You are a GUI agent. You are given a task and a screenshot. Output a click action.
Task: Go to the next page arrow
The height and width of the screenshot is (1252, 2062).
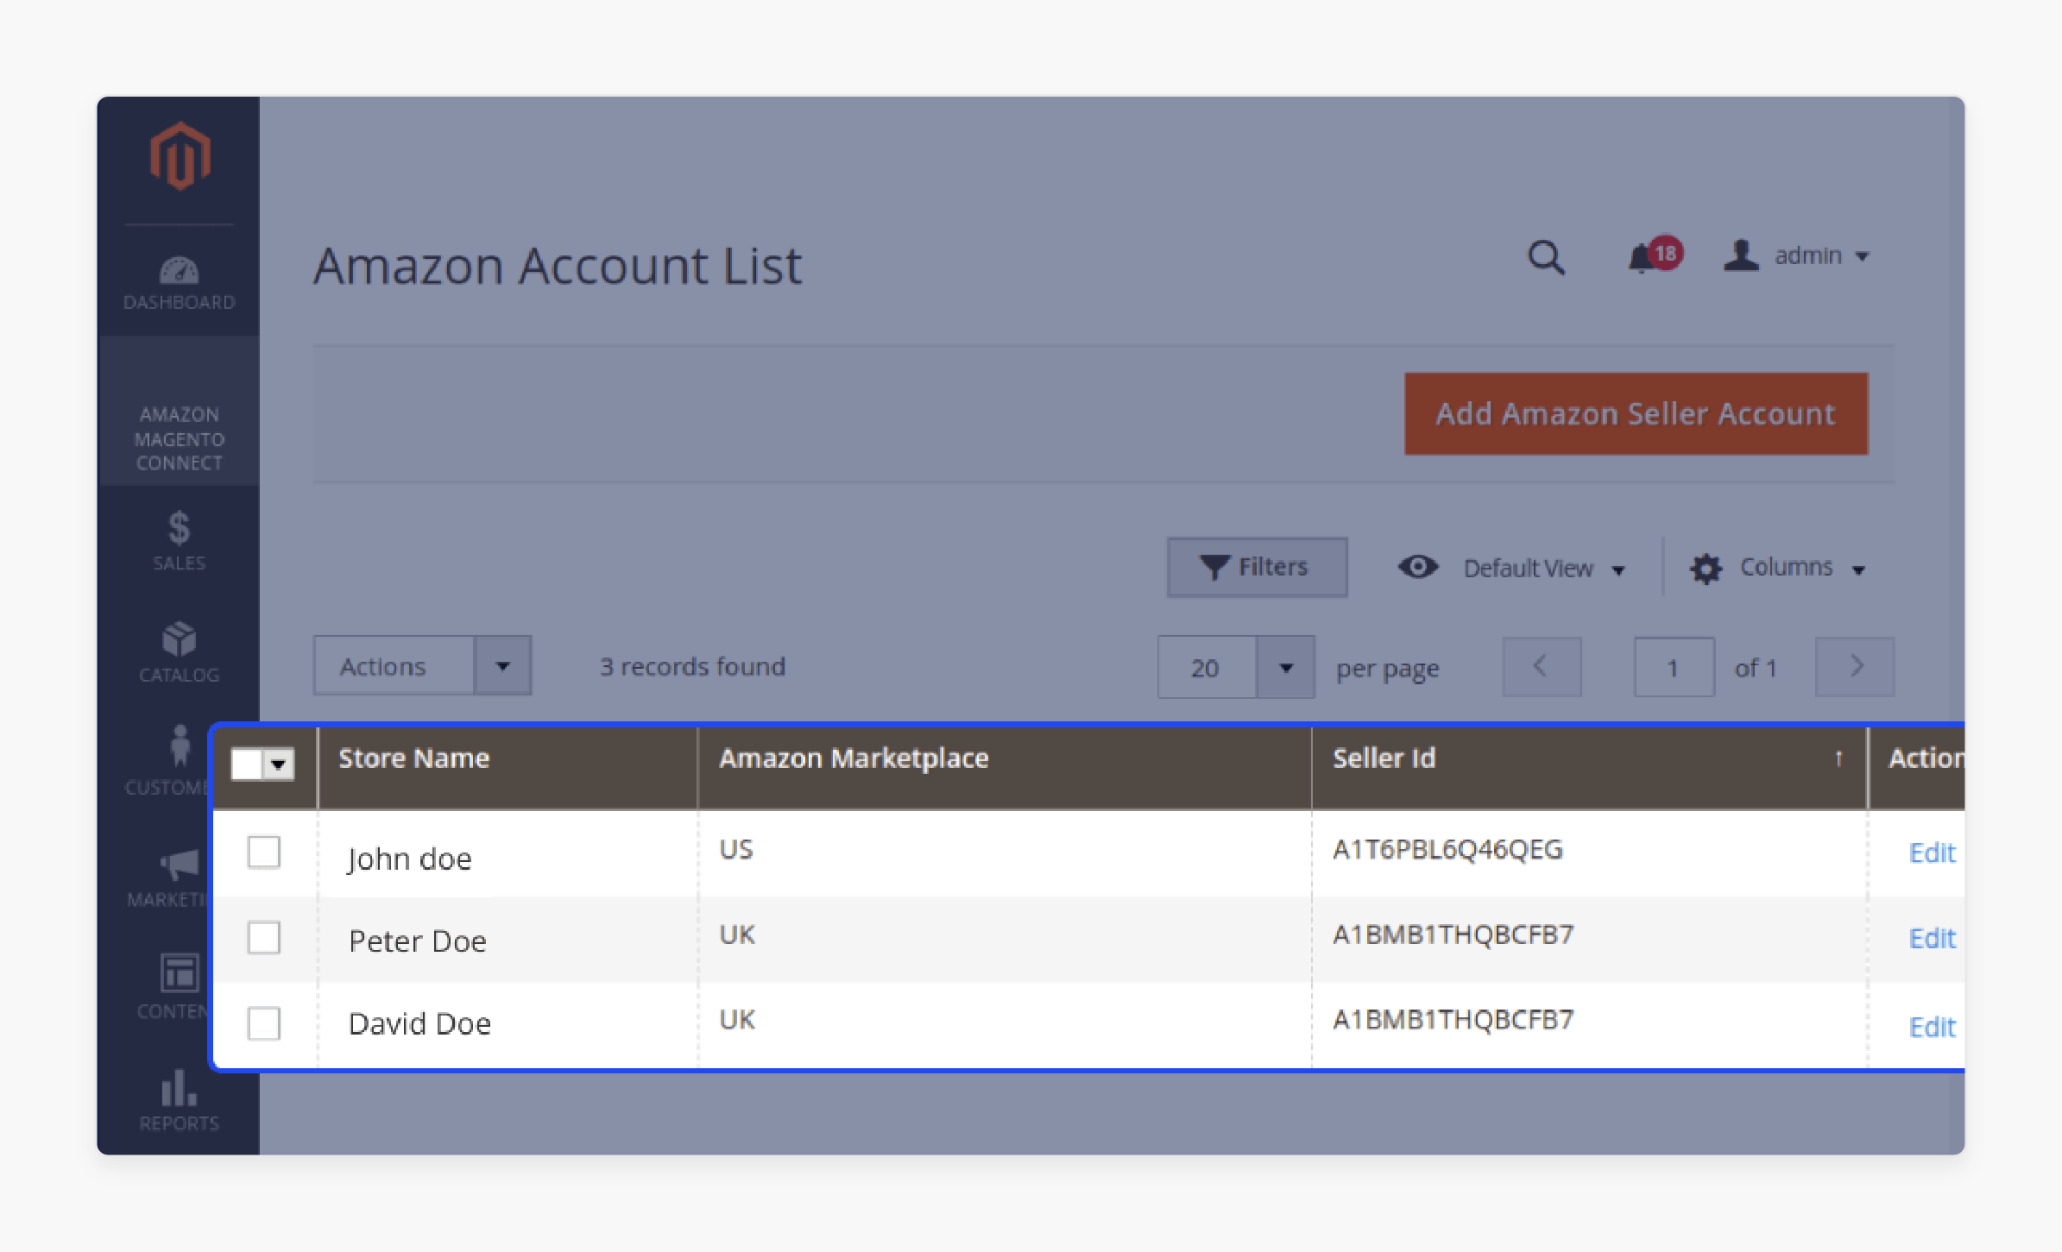click(x=1855, y=667)
